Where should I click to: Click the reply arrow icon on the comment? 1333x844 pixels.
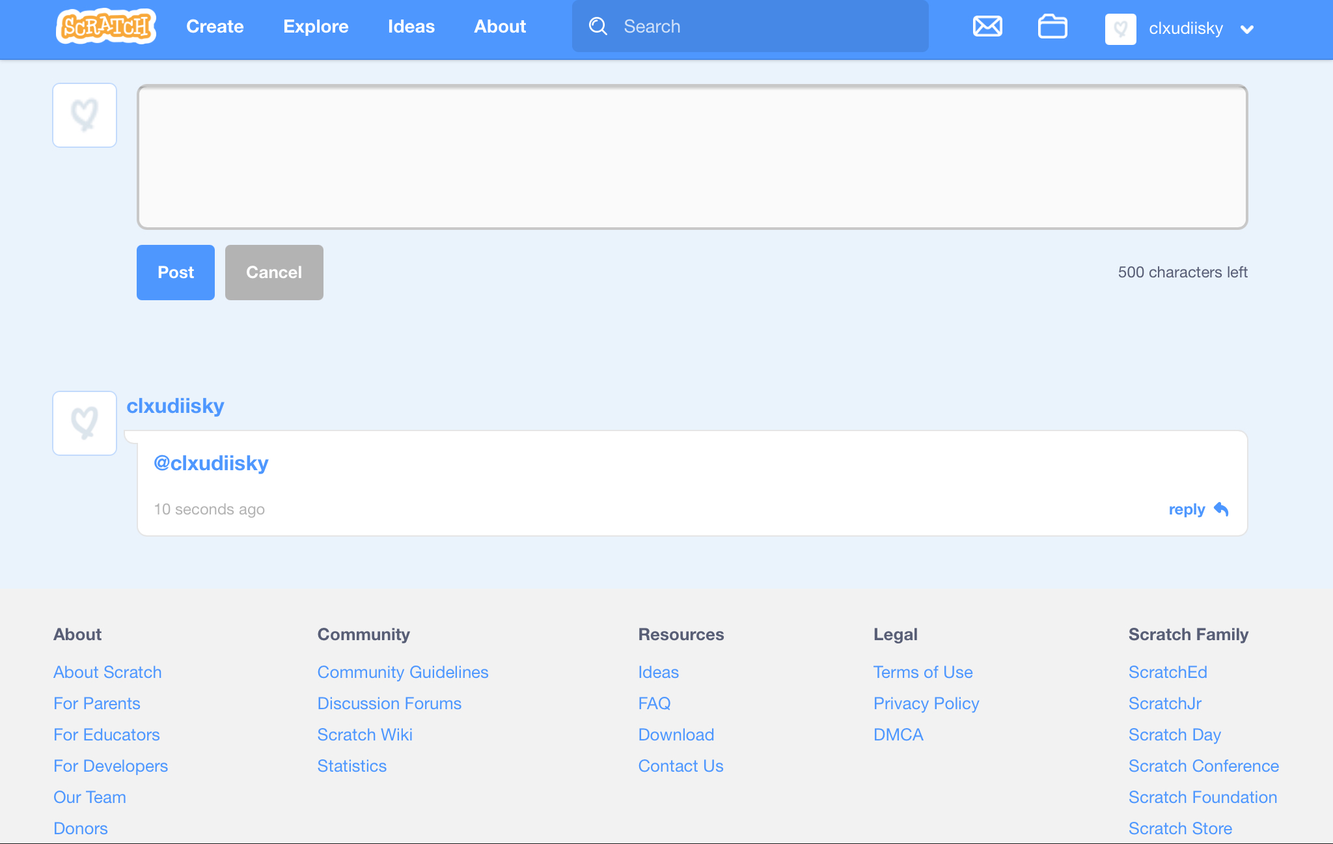1221,509
